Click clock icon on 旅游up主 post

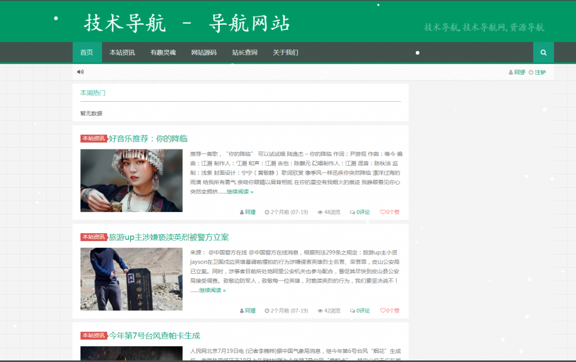(x=267, y=311)
